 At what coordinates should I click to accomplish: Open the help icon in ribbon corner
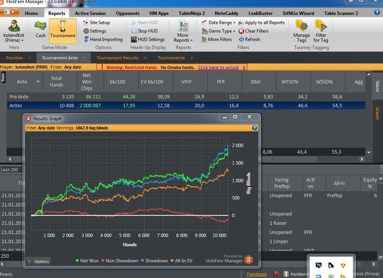click(377, 12)
